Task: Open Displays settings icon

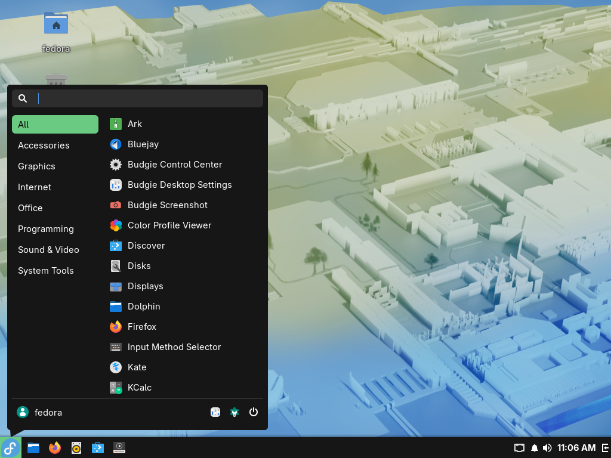Action: [x=116, y=286]
